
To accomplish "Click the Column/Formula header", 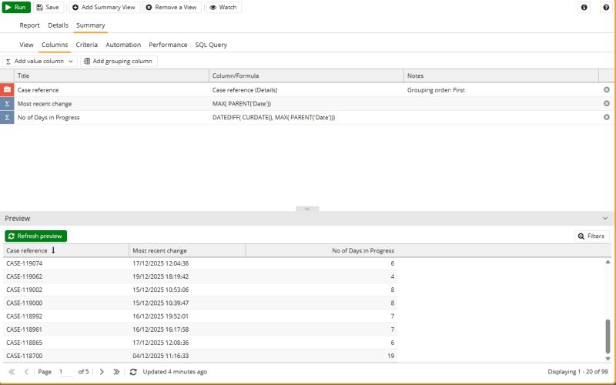I will click(x=306, y=75).
